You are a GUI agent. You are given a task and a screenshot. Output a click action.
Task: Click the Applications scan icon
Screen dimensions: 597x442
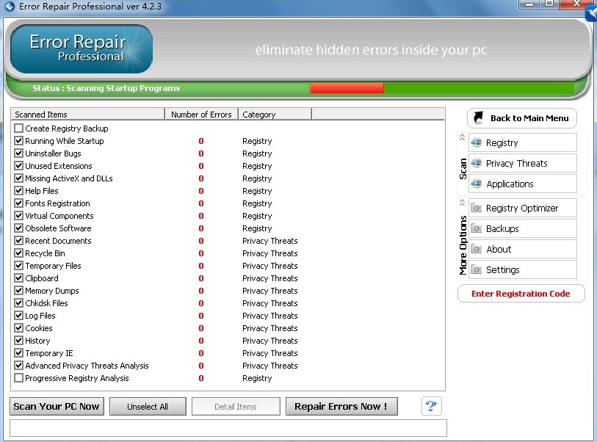[x=476, y=184]
